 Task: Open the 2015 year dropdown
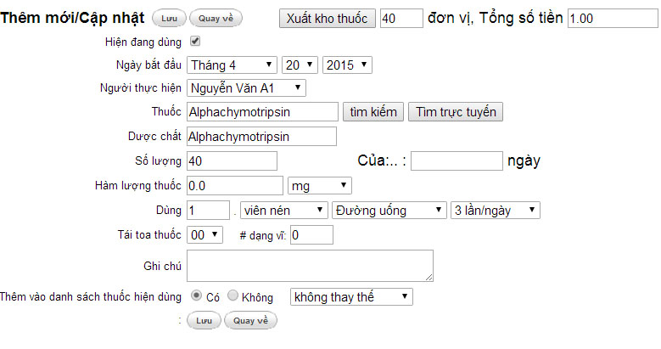(347, 65)
